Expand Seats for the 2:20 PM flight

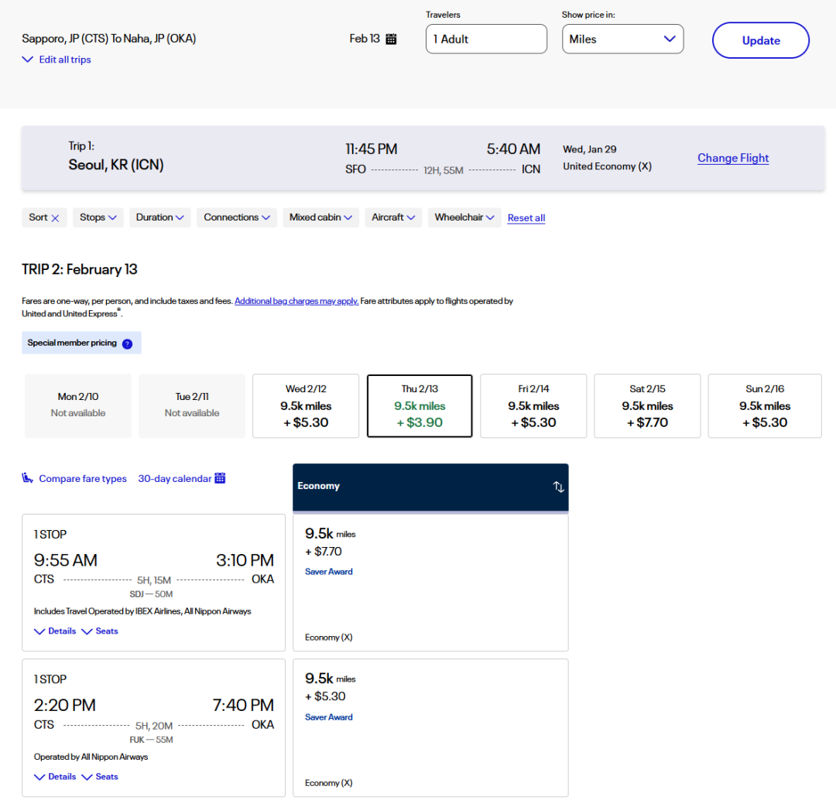[100, 777]
